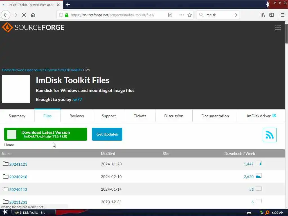Viewport: 288px width, 216px height.
Task: Open the 20231231 folder link
Action: click(x=18, y=202)
